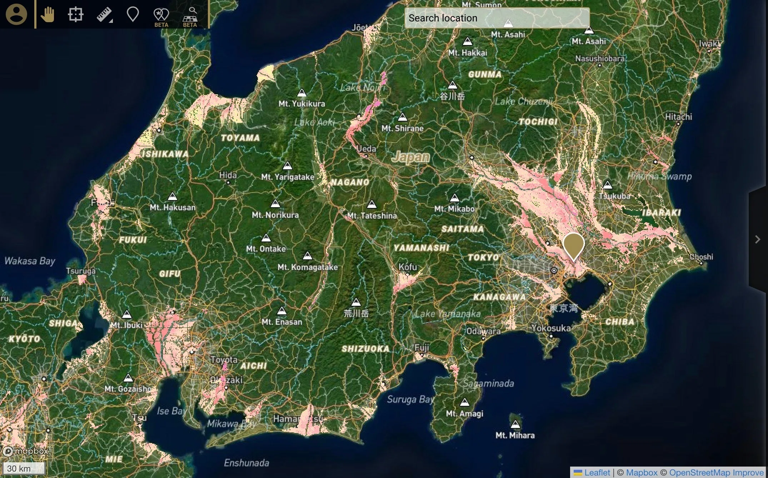Click the Mt. Gozaisho peak icon

128,378
